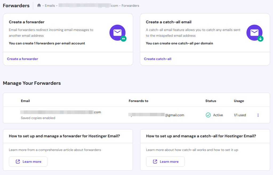Click the 1/1 used usage value
This screenshot has height=175, width=273.
coord(240,115)
